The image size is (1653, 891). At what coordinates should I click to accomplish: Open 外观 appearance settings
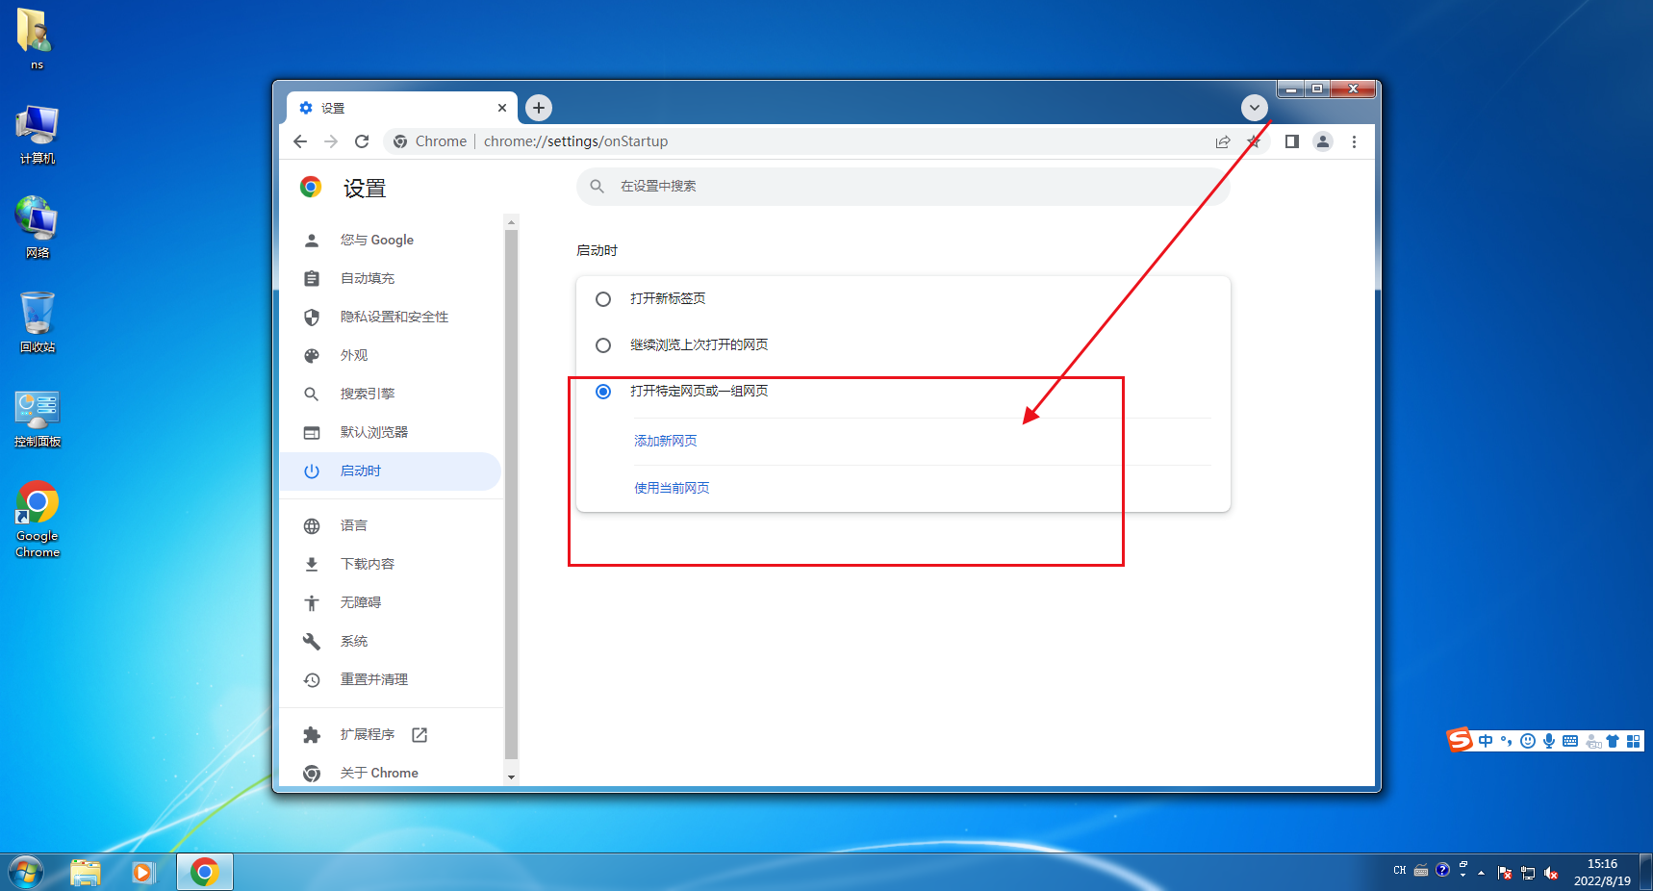[391, 355]
